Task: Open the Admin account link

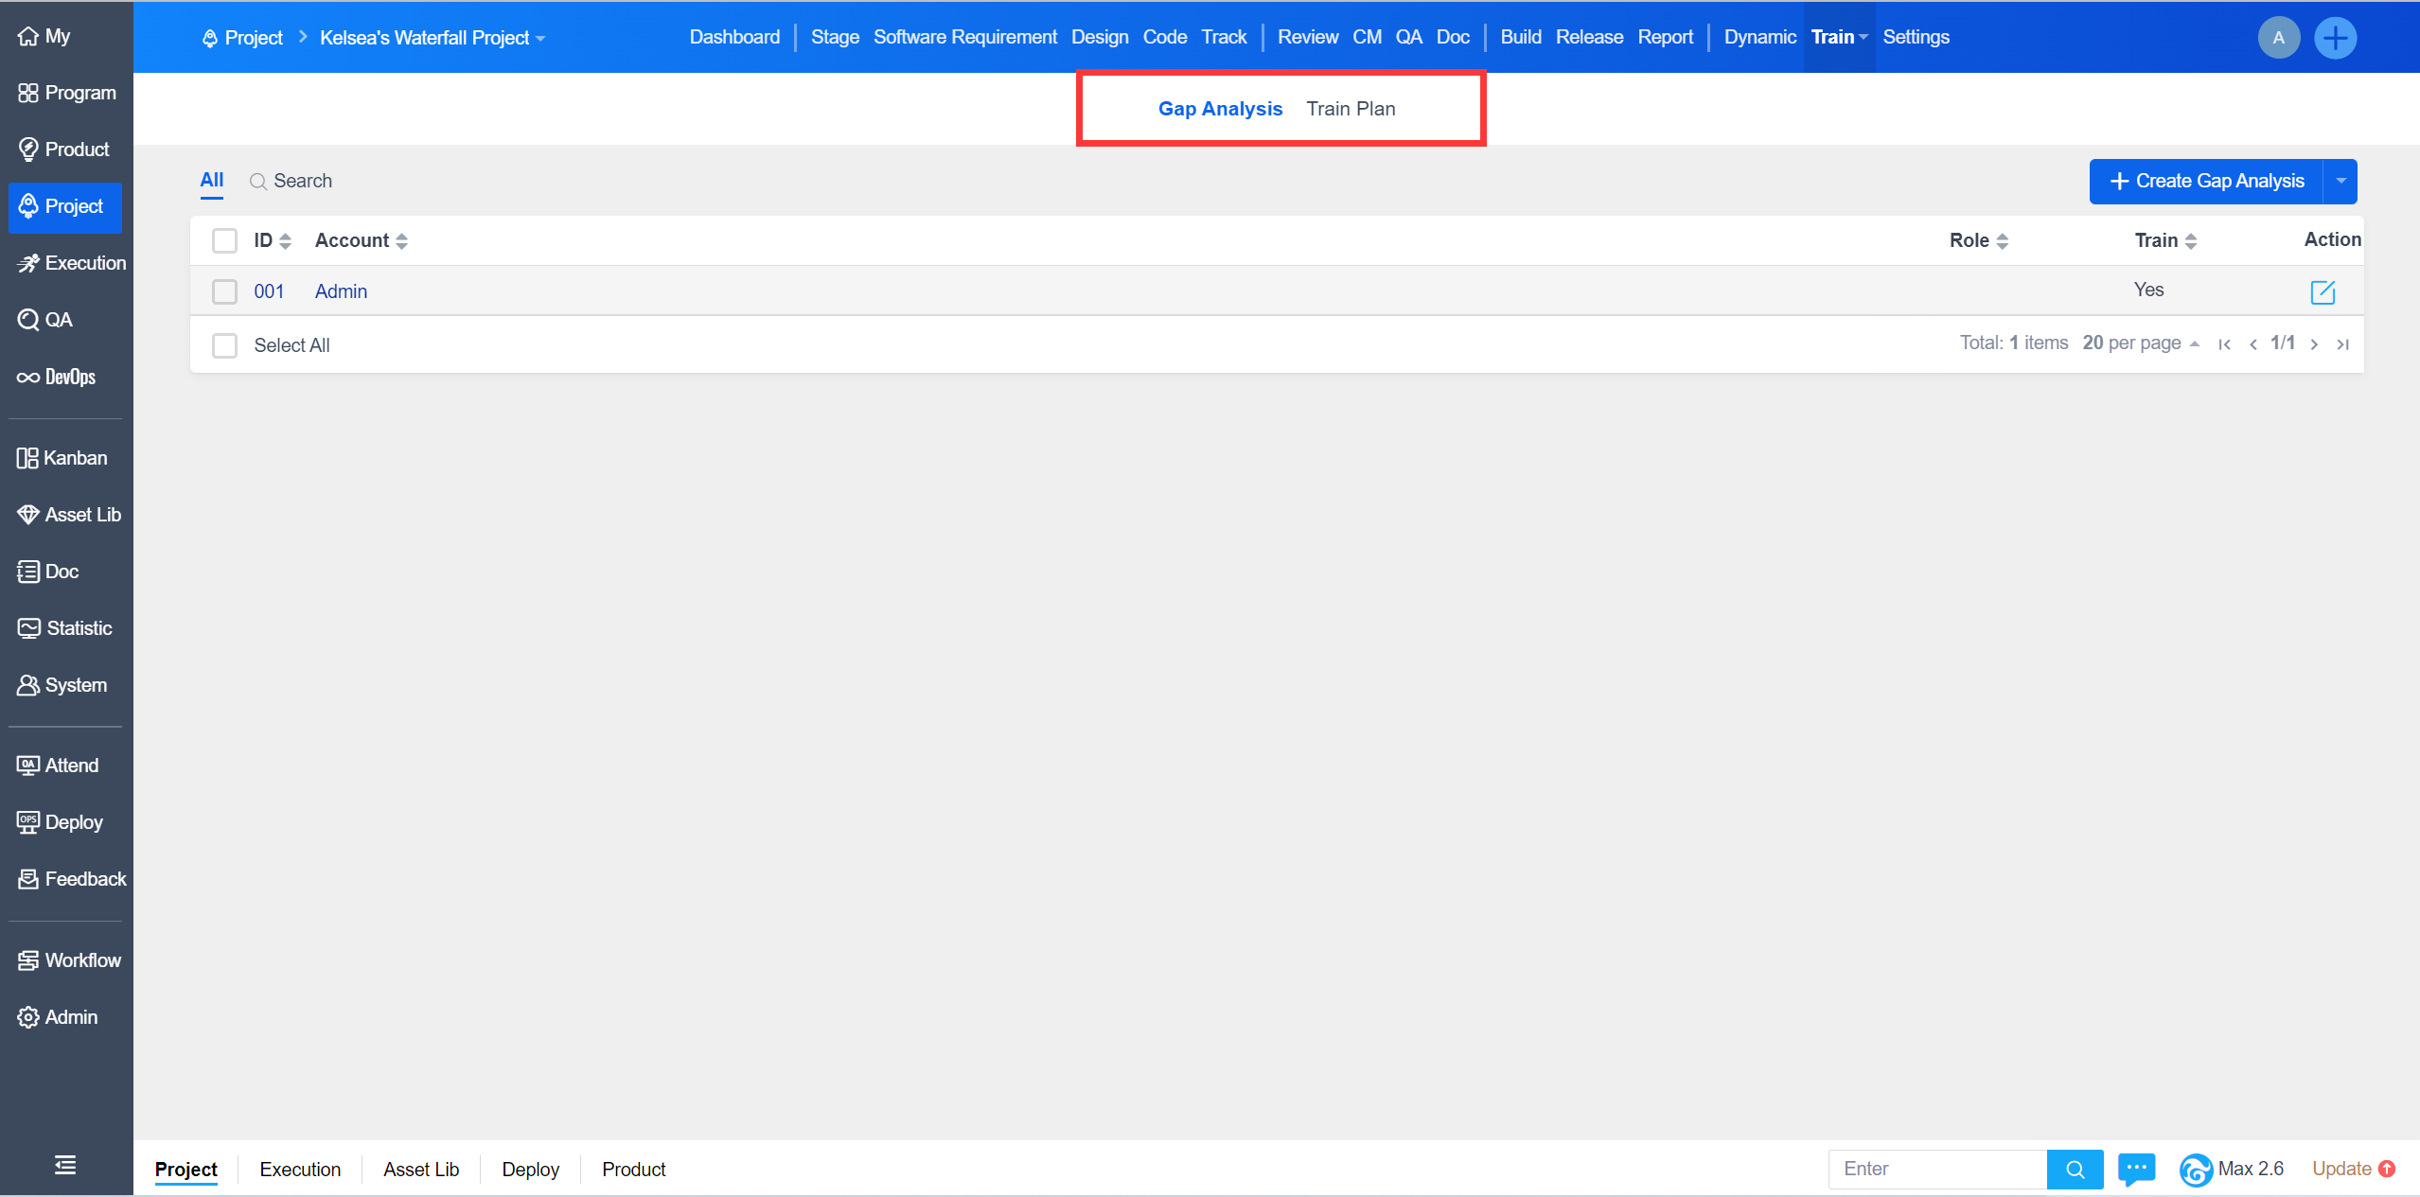Action: tap(341, 291)
